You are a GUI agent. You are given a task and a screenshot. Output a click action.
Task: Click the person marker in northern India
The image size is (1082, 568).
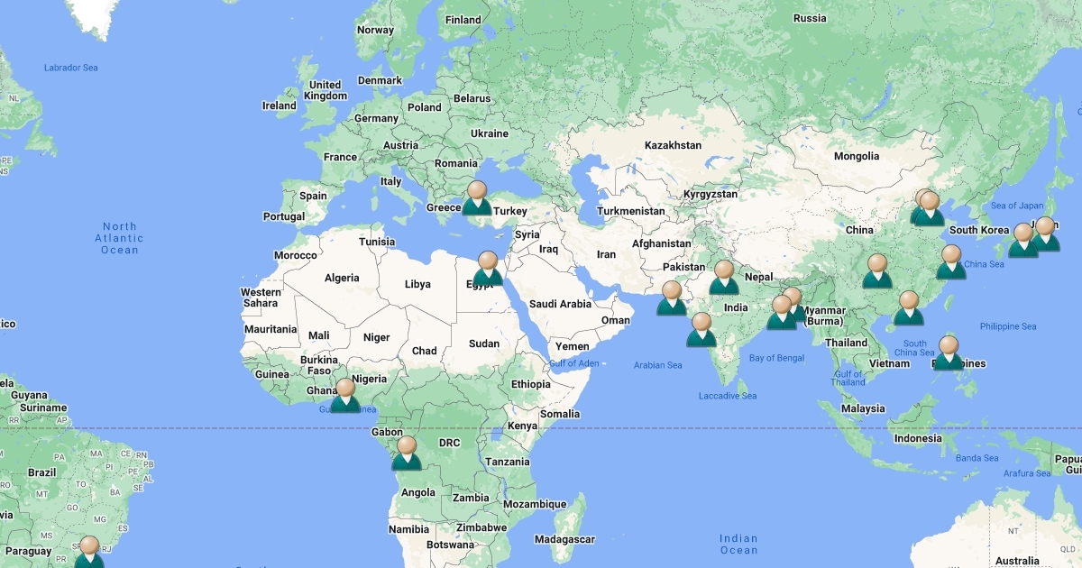coord(724,278)
